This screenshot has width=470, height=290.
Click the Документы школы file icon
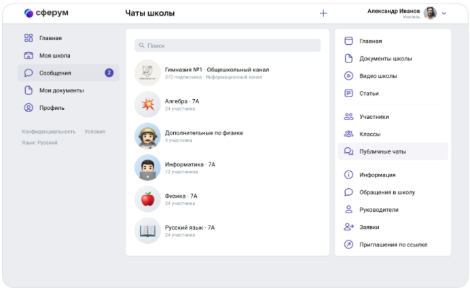[348, 58]
